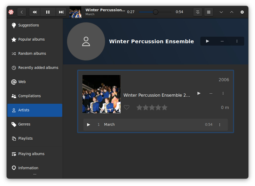Click the back navigation arrow
The height and width of the screenshot is (186, 255).
(x=22, y=12)
